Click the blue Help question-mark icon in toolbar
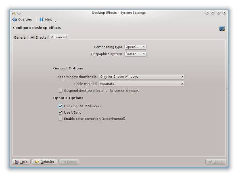Viewport: 238px width, 177px height. [41, 20]
